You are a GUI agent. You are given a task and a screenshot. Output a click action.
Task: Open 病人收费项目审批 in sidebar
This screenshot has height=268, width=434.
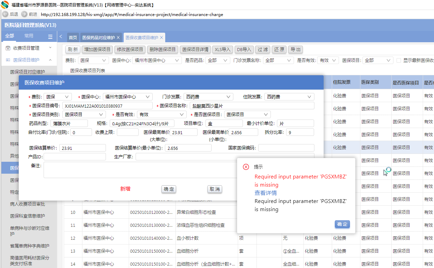pyautogui.click(x=28, y=204)
